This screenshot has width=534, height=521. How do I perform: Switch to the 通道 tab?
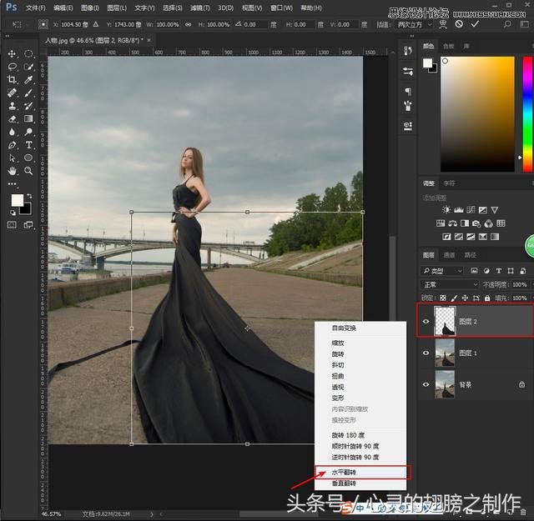[449, 255]
